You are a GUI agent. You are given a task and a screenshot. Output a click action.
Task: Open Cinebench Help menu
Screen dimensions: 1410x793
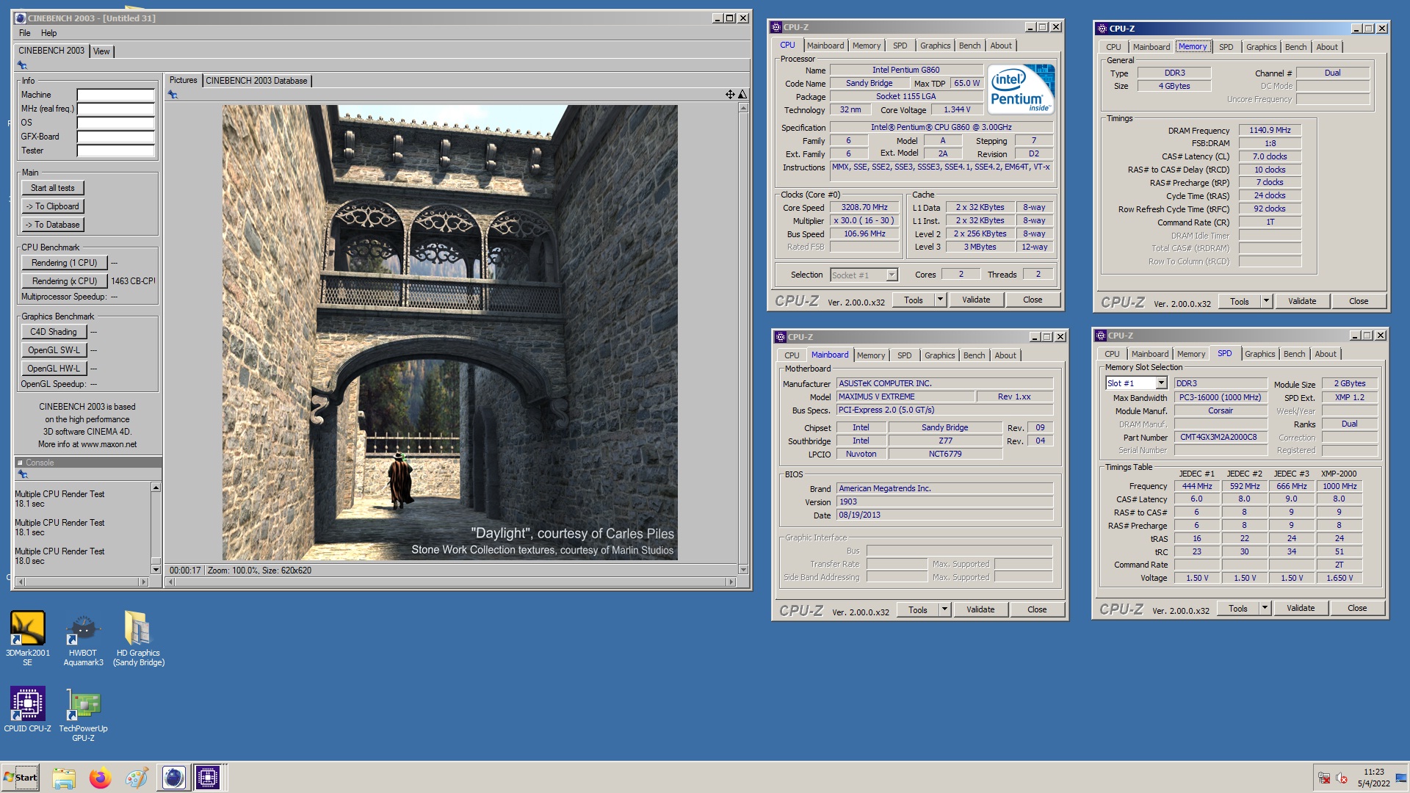click(48, 33)
